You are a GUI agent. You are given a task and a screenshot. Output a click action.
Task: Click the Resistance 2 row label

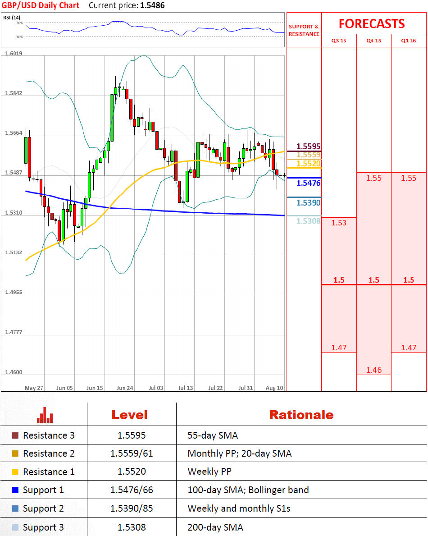(x=49, y=454)
